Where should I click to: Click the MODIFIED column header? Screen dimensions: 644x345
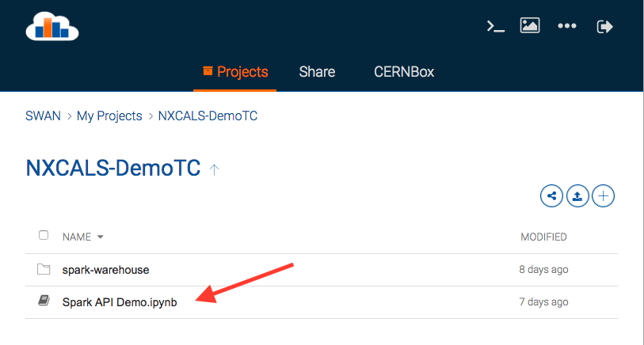click(543, 237)
